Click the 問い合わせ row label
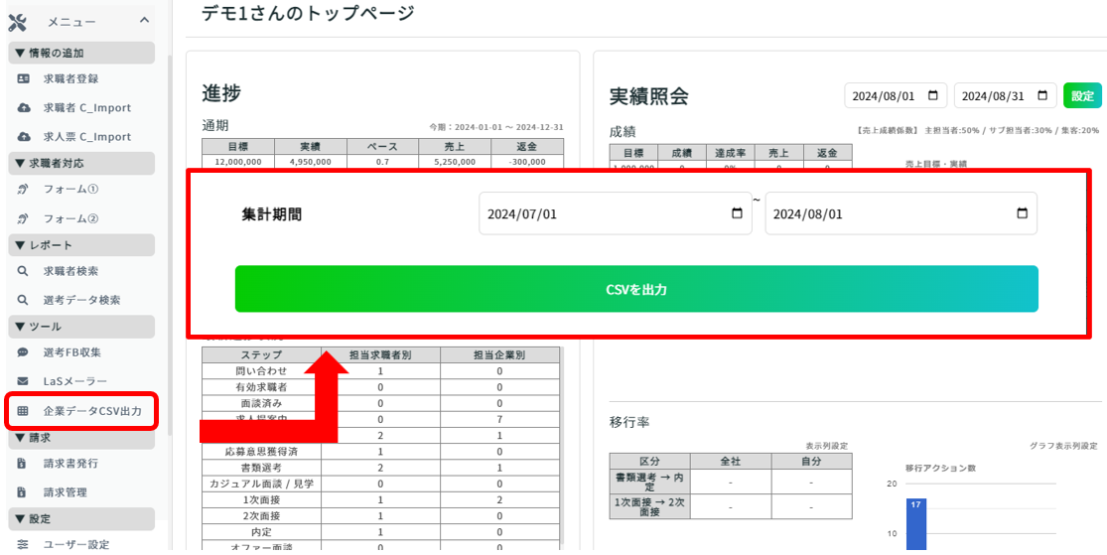This screenshot has width=1107, height=555. click(261, 370)
